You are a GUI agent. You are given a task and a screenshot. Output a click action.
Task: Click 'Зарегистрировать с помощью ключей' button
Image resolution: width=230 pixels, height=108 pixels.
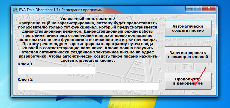click(x=188, y=55)
